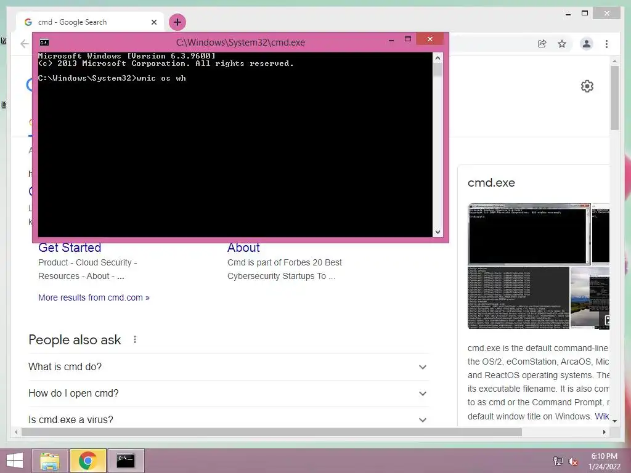The height and width of the screenshot is (473, 631).
Task: Switch to Chrome on the taskbar
Action: coord(88,461)
